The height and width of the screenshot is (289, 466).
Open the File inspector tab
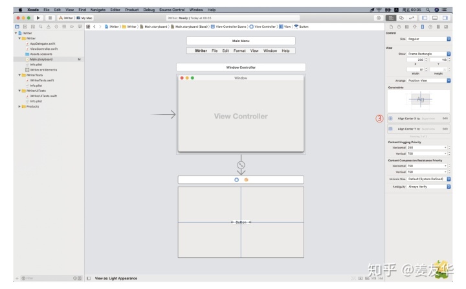point(391,27)
